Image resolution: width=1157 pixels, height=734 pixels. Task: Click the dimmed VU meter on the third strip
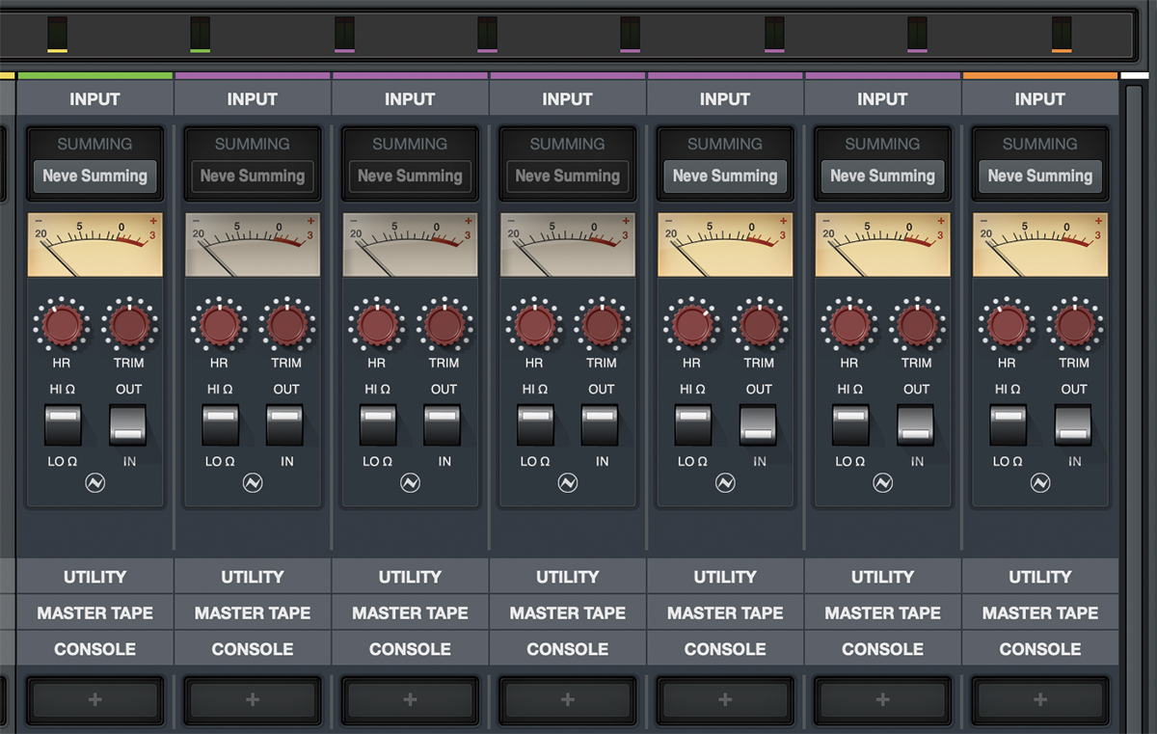coord(410,245)
